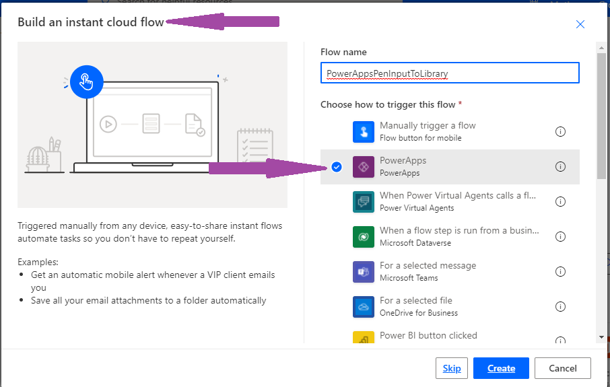
Task: Click the Microsoft Teams trigger icon
Action: click(x=364, y=272)
